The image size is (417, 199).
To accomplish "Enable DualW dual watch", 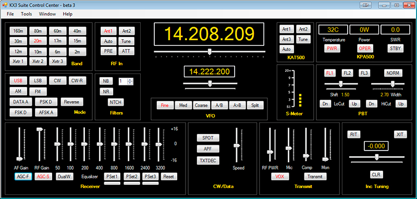I will [64, 177].
